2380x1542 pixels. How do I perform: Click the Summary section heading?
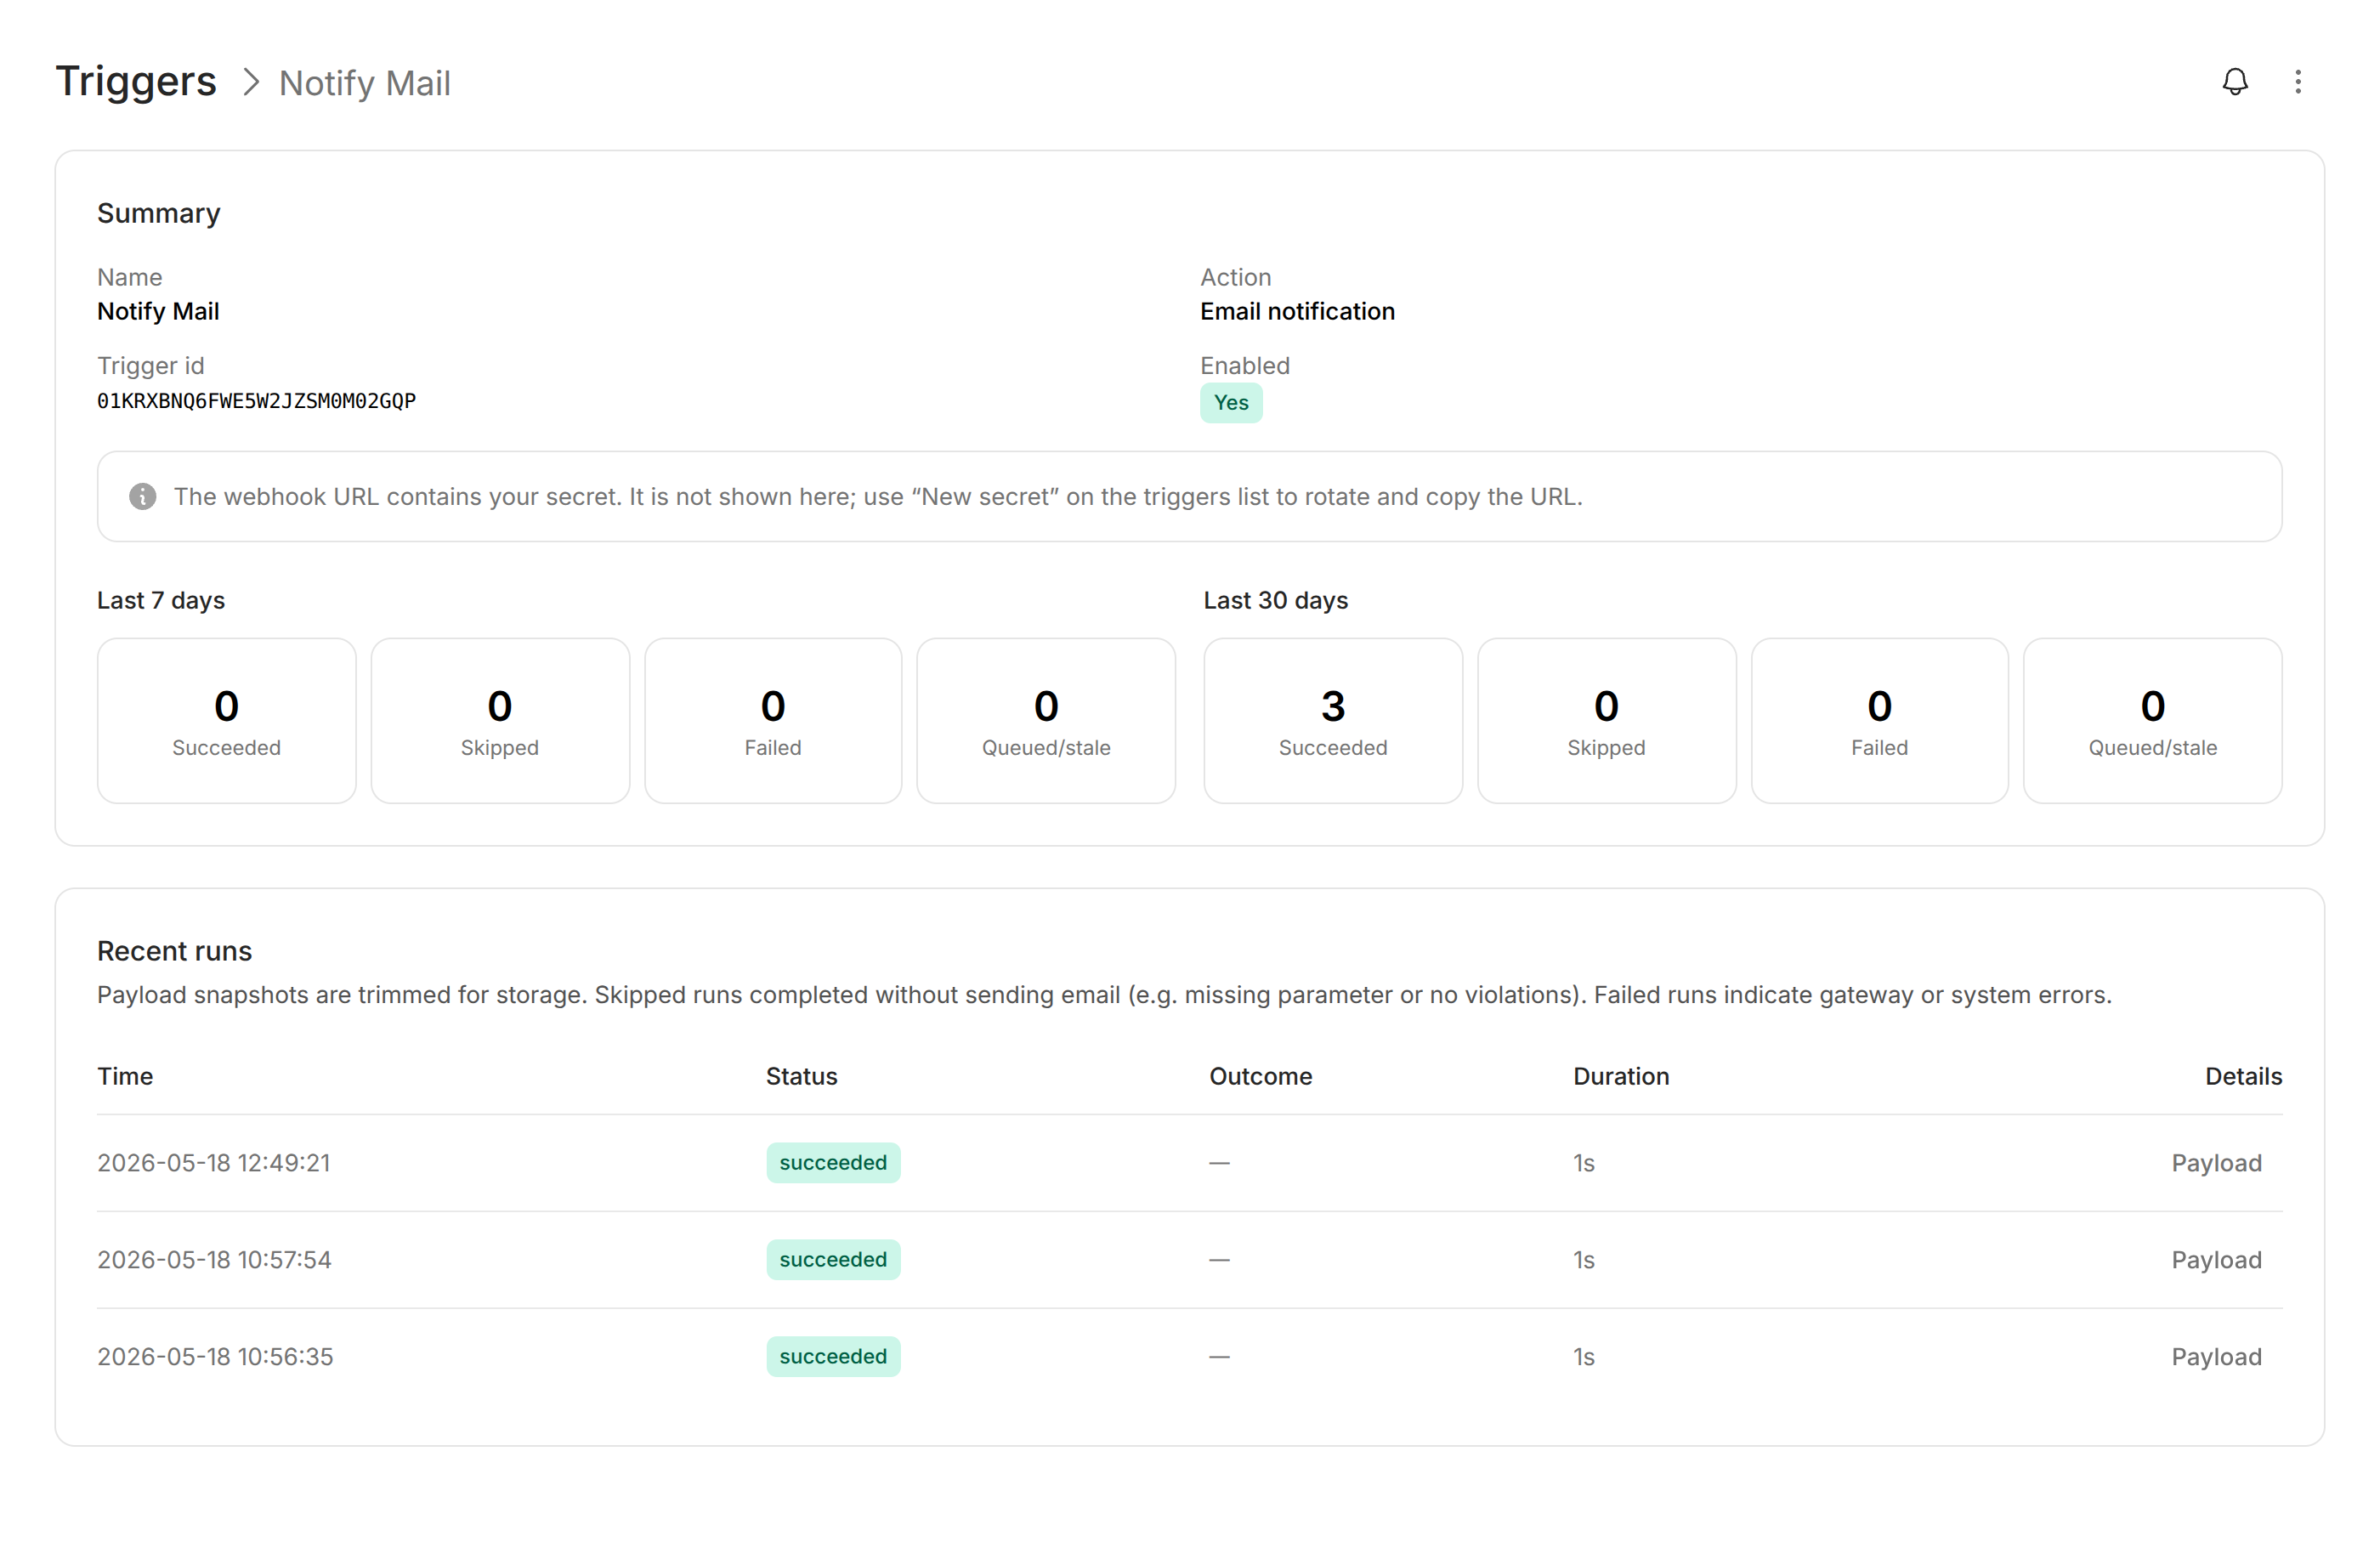click(159, 213)
